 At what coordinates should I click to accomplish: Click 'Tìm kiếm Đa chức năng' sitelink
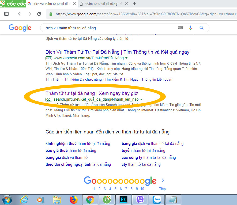(x=83, y=79)
